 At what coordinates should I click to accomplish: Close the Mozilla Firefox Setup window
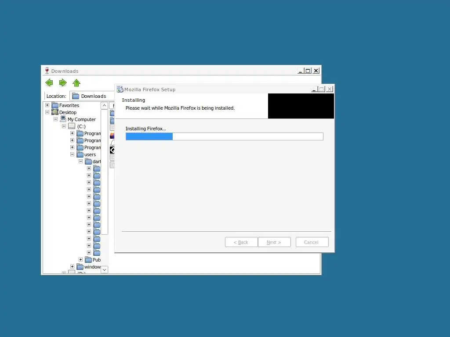coord(330,89)
